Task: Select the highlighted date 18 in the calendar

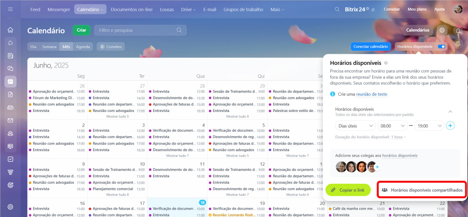Action: coord(202,203)
